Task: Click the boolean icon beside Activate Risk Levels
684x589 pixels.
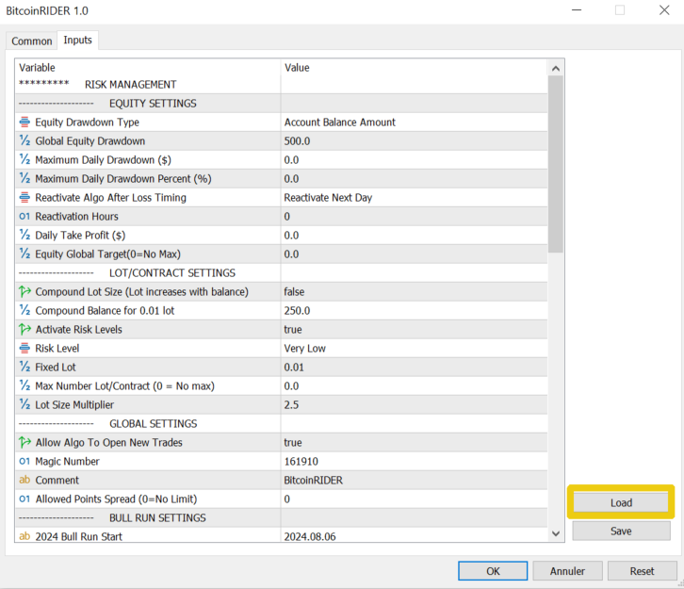Action: [24, 330]
